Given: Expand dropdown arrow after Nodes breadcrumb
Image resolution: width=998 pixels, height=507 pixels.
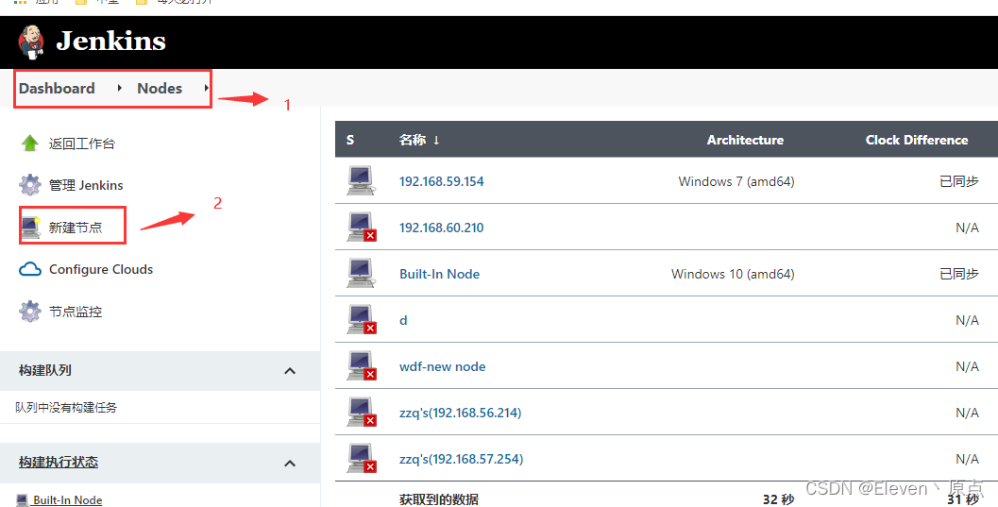Looking at the screenshot, I should (x=206, y=88).
